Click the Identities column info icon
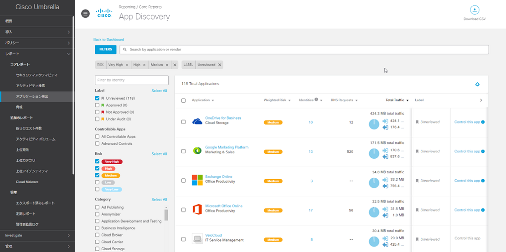The image size is (506, 252). (x=316, y=100)
